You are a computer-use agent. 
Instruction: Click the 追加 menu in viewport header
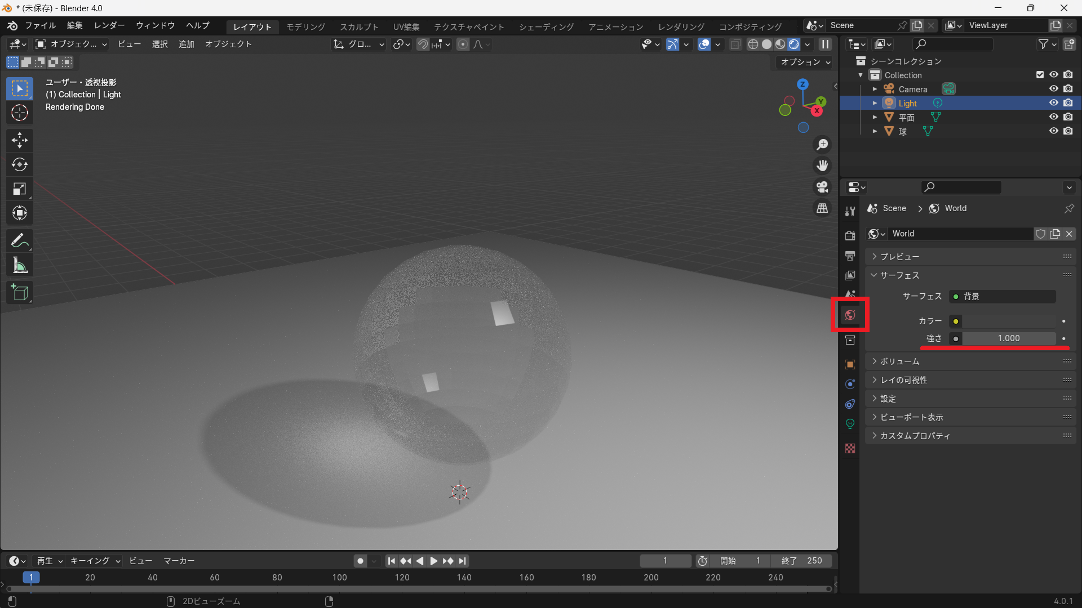click(186, 44)
